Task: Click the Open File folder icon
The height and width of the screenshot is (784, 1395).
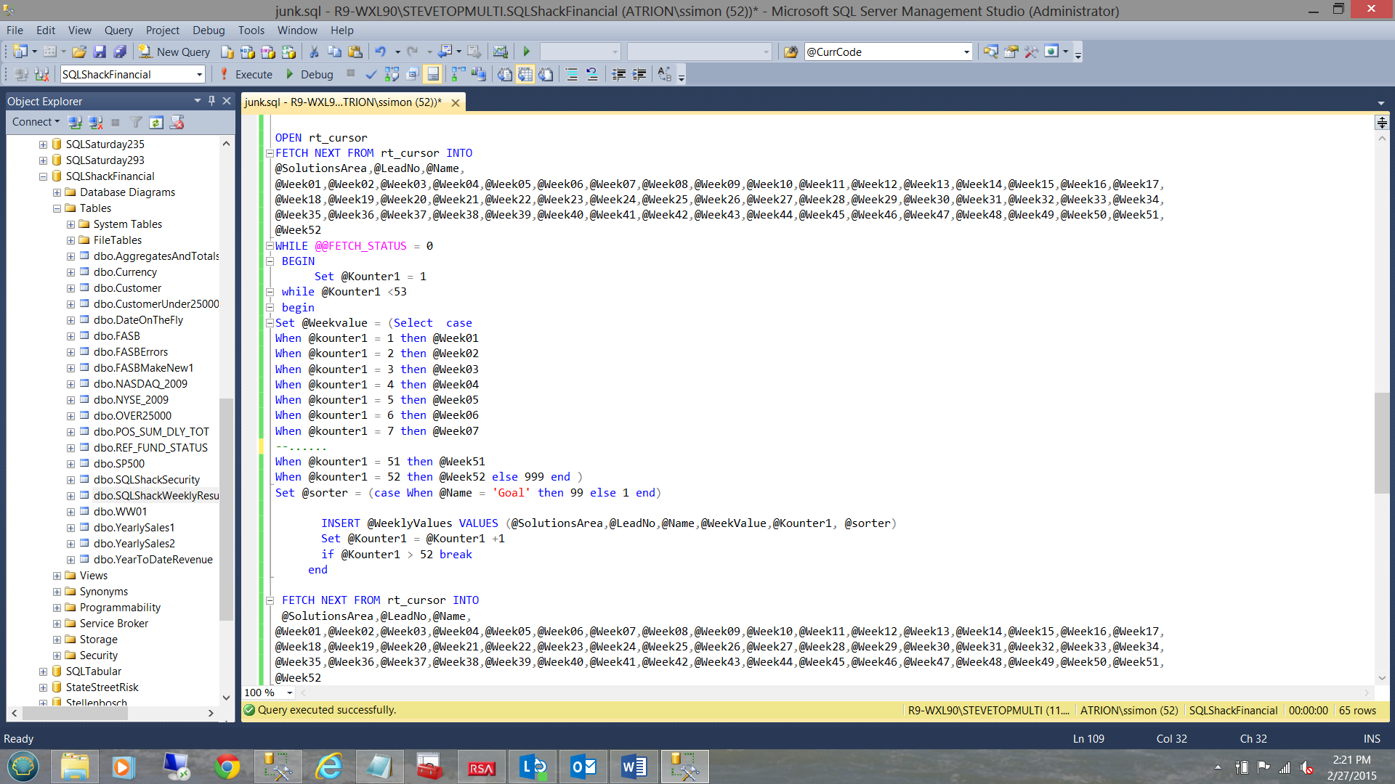Action: [79, 52]
